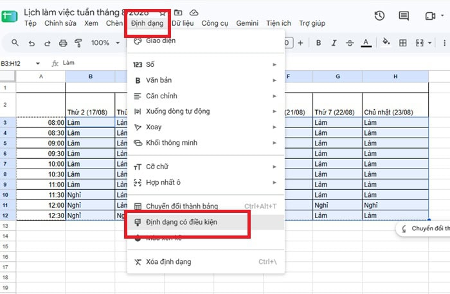This screenshot has width=450, height=294.
Task: Click the Chuyển đổi th... suggestion chip
Action: click(423, 228)
